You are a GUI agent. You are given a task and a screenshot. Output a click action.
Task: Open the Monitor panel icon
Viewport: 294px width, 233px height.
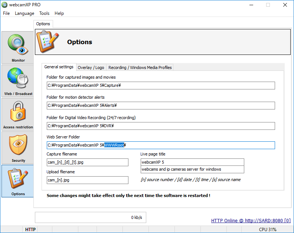[17, 47]
